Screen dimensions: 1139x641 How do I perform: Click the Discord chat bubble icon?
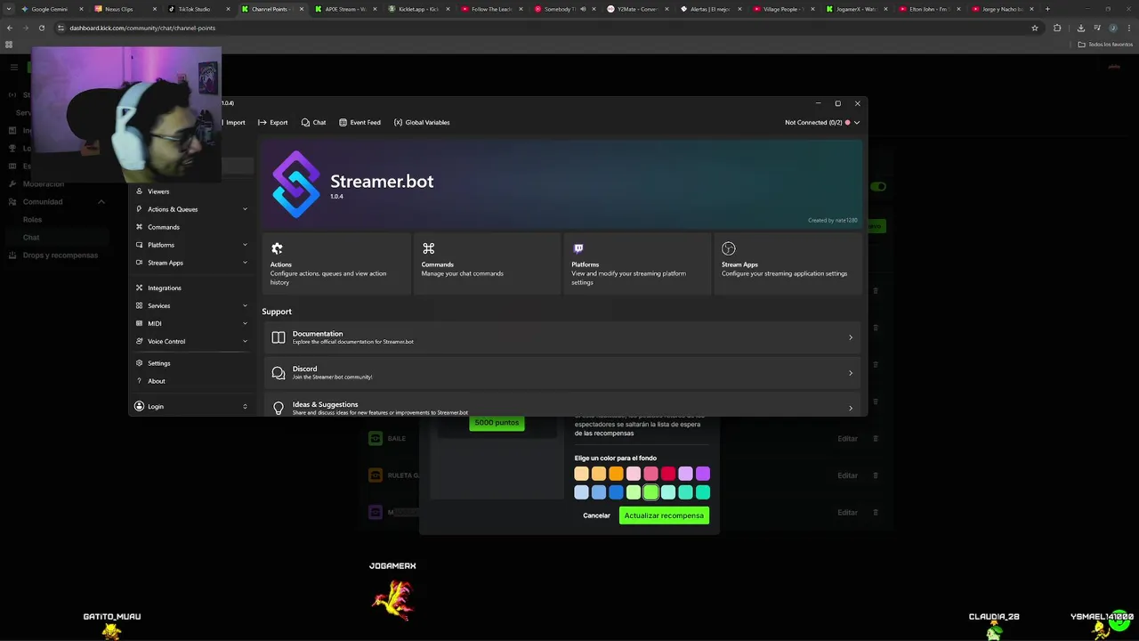279,373
